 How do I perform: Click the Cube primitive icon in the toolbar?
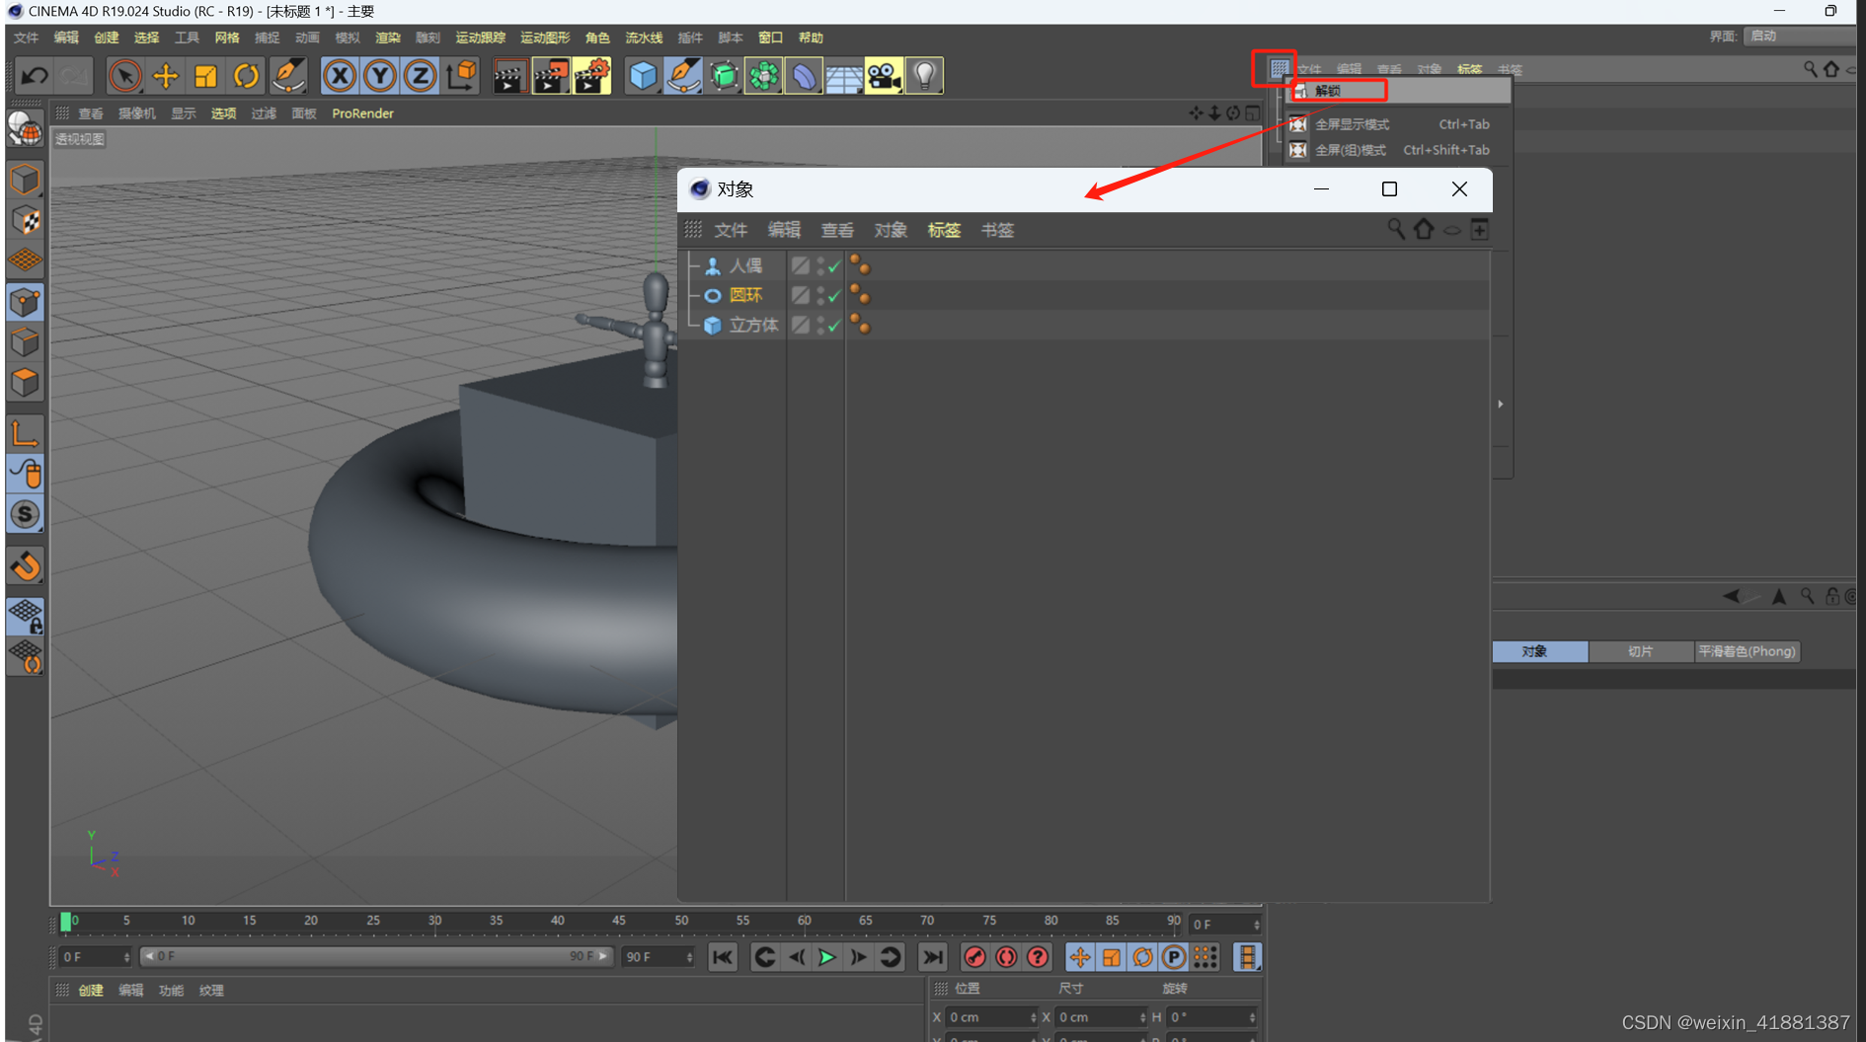pos(643,75)
